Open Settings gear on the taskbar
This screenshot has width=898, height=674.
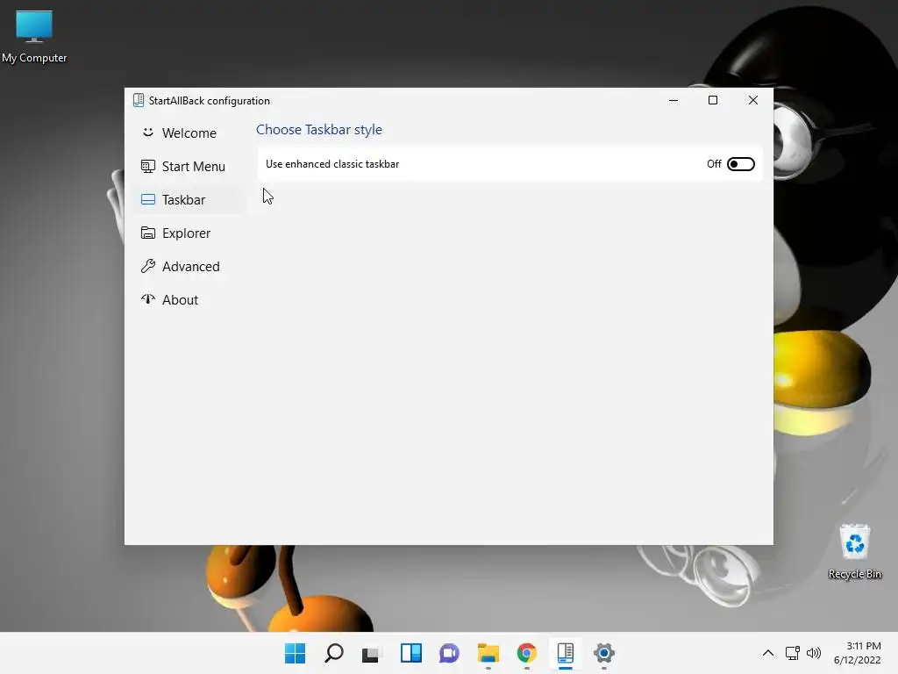(x=604, y=653)
